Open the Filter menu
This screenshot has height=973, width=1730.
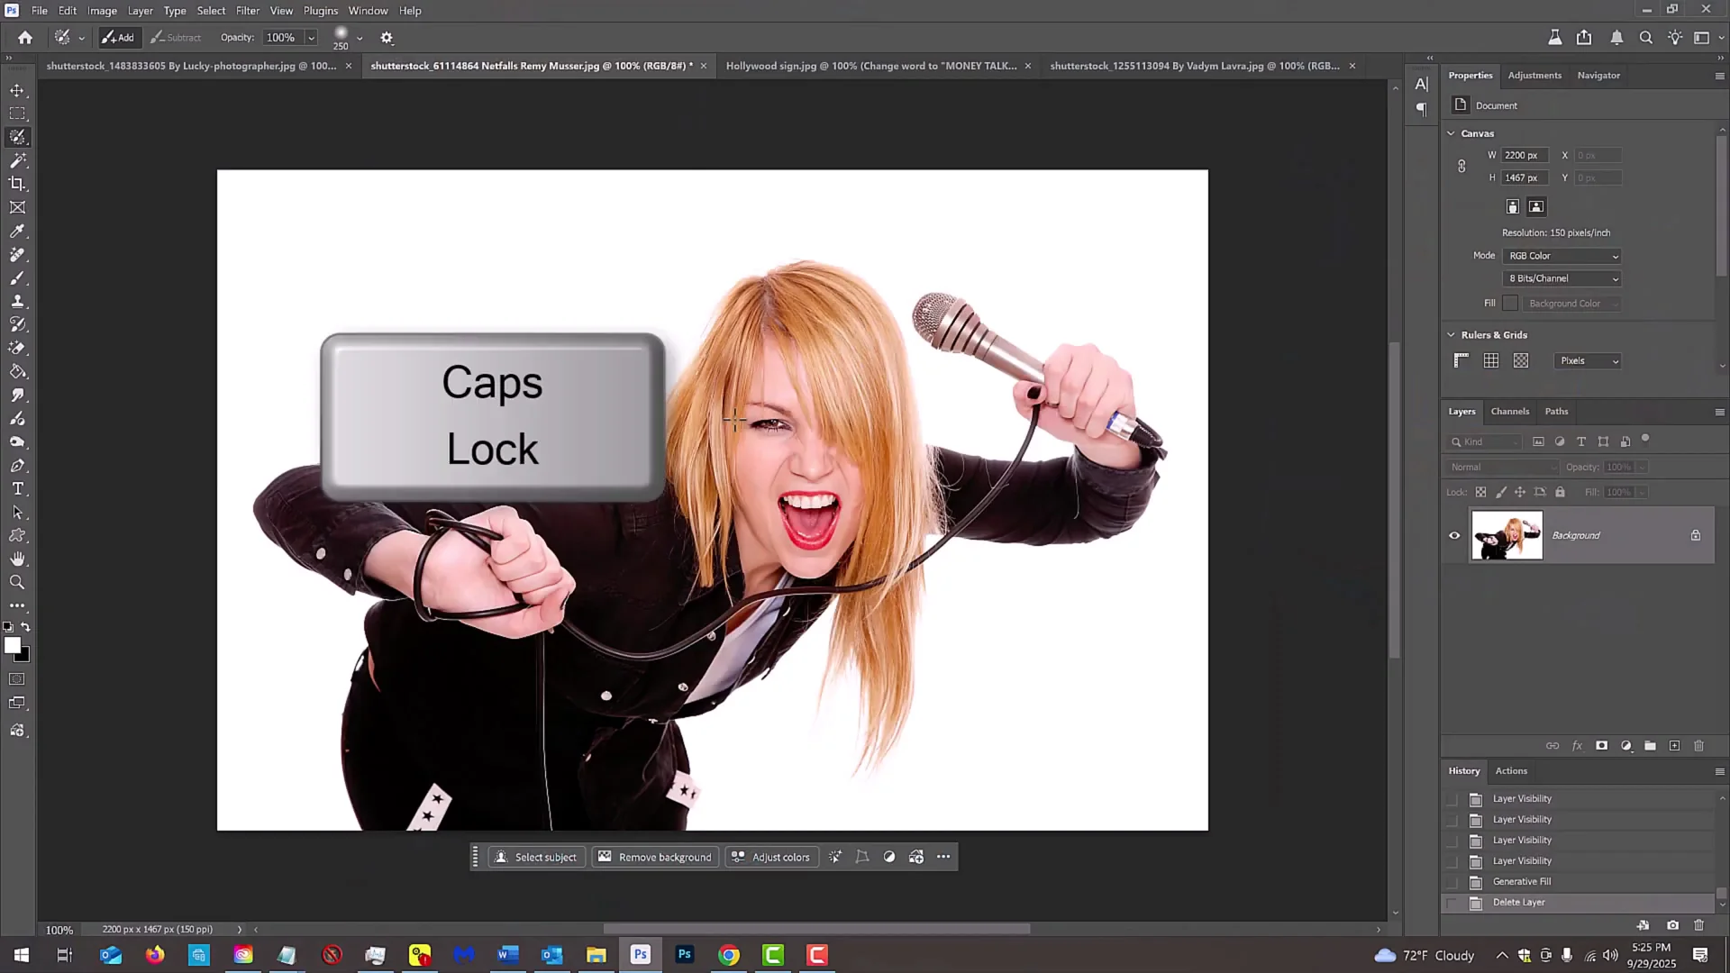(x=248, y=10)
